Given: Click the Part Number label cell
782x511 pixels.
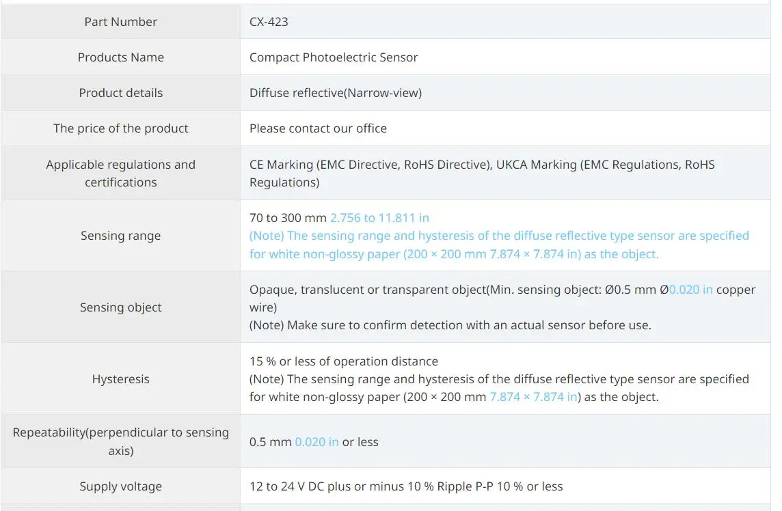Looking at the screenshot, I should [x=120, y=22].
